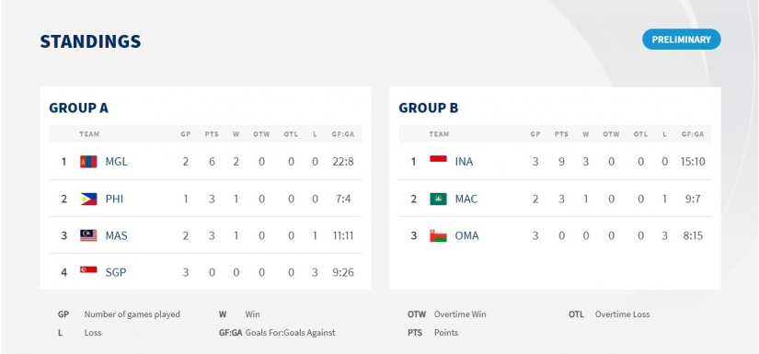Click the Macau flag icon

pyautogui.click(x=438, y=199)
